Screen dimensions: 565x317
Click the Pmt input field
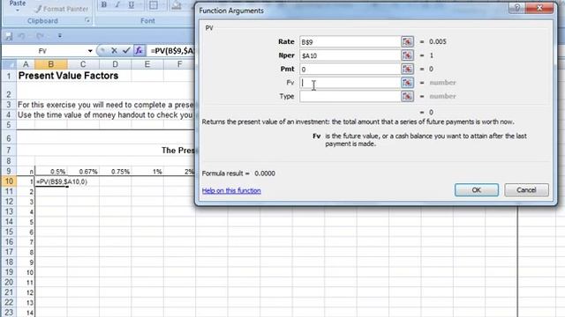(350, 69)
